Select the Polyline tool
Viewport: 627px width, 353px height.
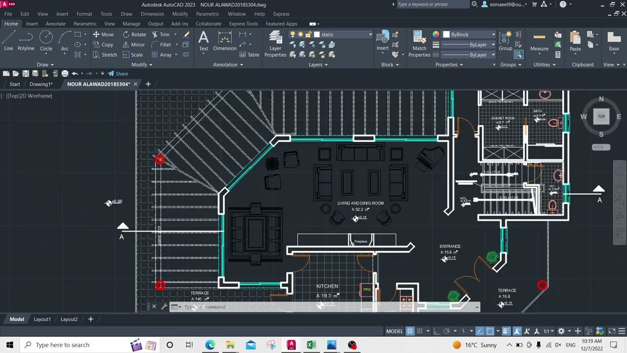26,41
